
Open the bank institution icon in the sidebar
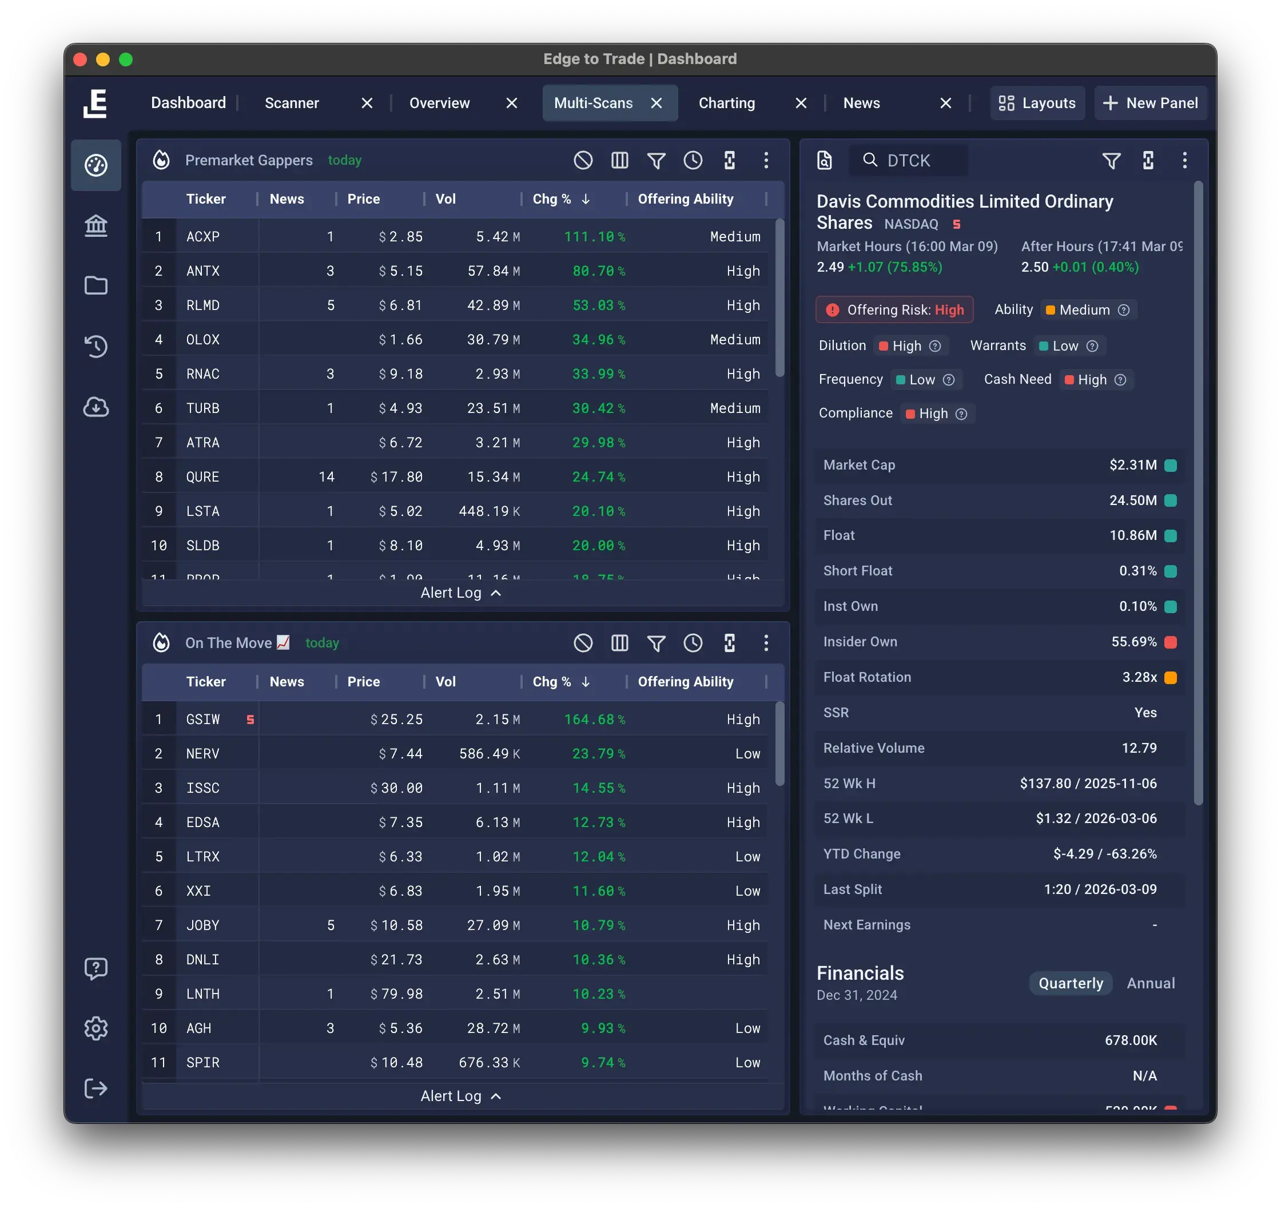tap(96, 225)
